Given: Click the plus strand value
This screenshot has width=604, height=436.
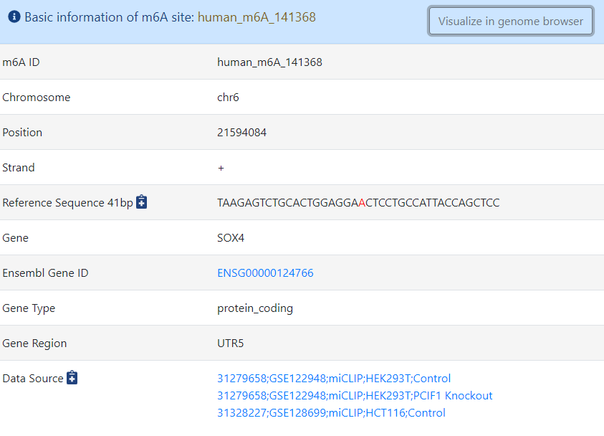Looking at the screenshot, I should pyautogui.click(x=221, y=168).
